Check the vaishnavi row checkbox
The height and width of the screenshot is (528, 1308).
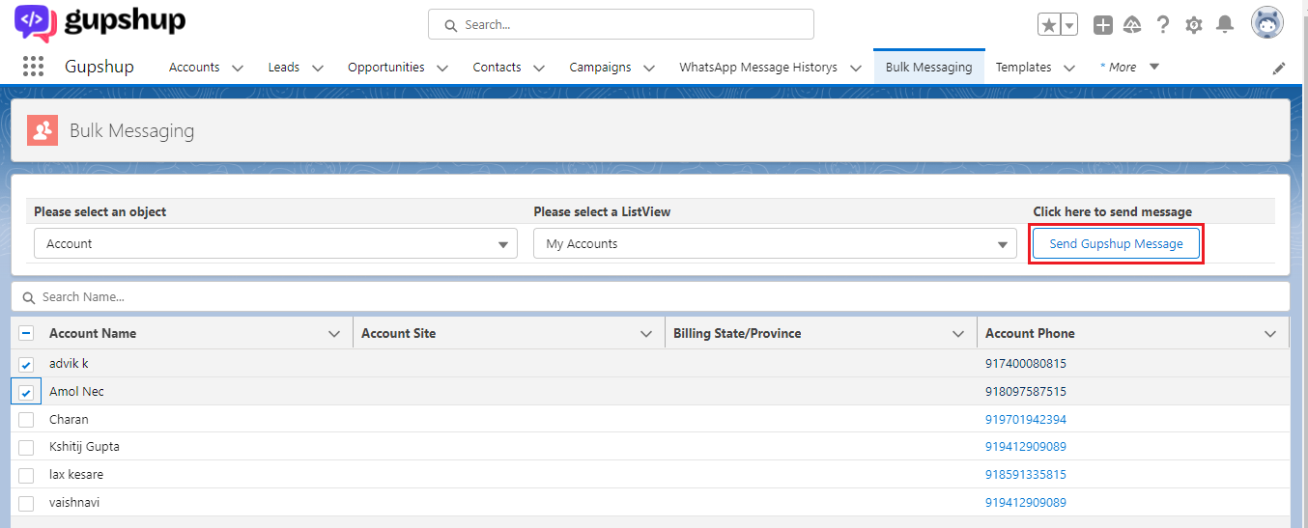[x=26, y=504]
